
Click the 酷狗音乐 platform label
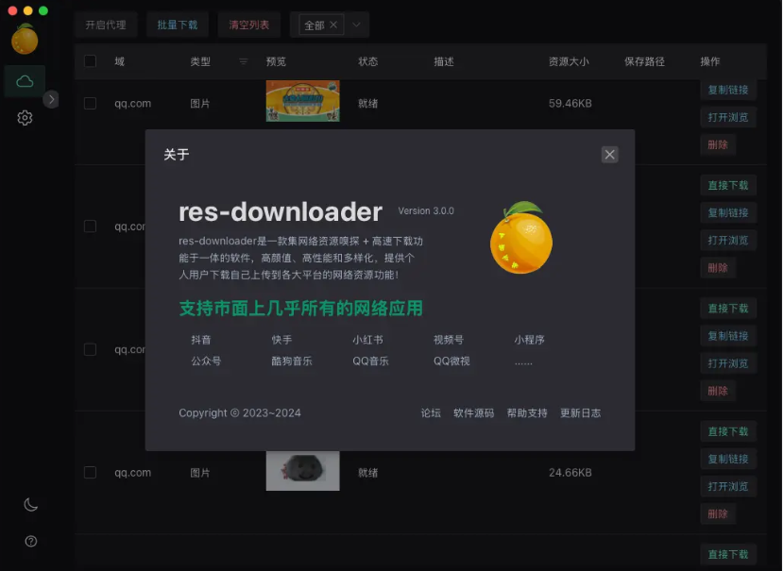point(292,361)
